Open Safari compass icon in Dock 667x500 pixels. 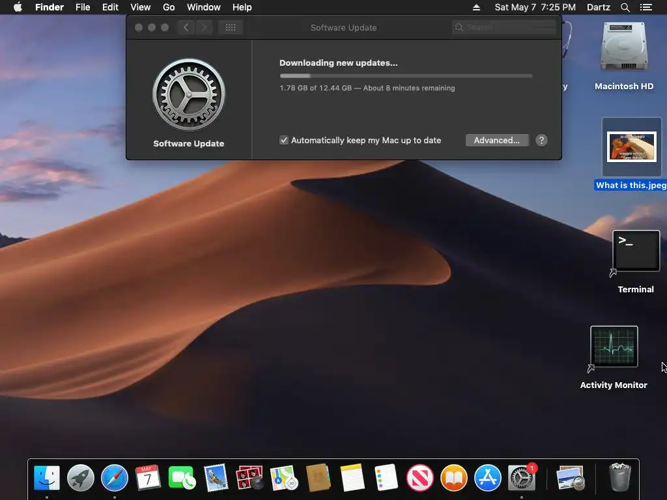pos(115,478)
